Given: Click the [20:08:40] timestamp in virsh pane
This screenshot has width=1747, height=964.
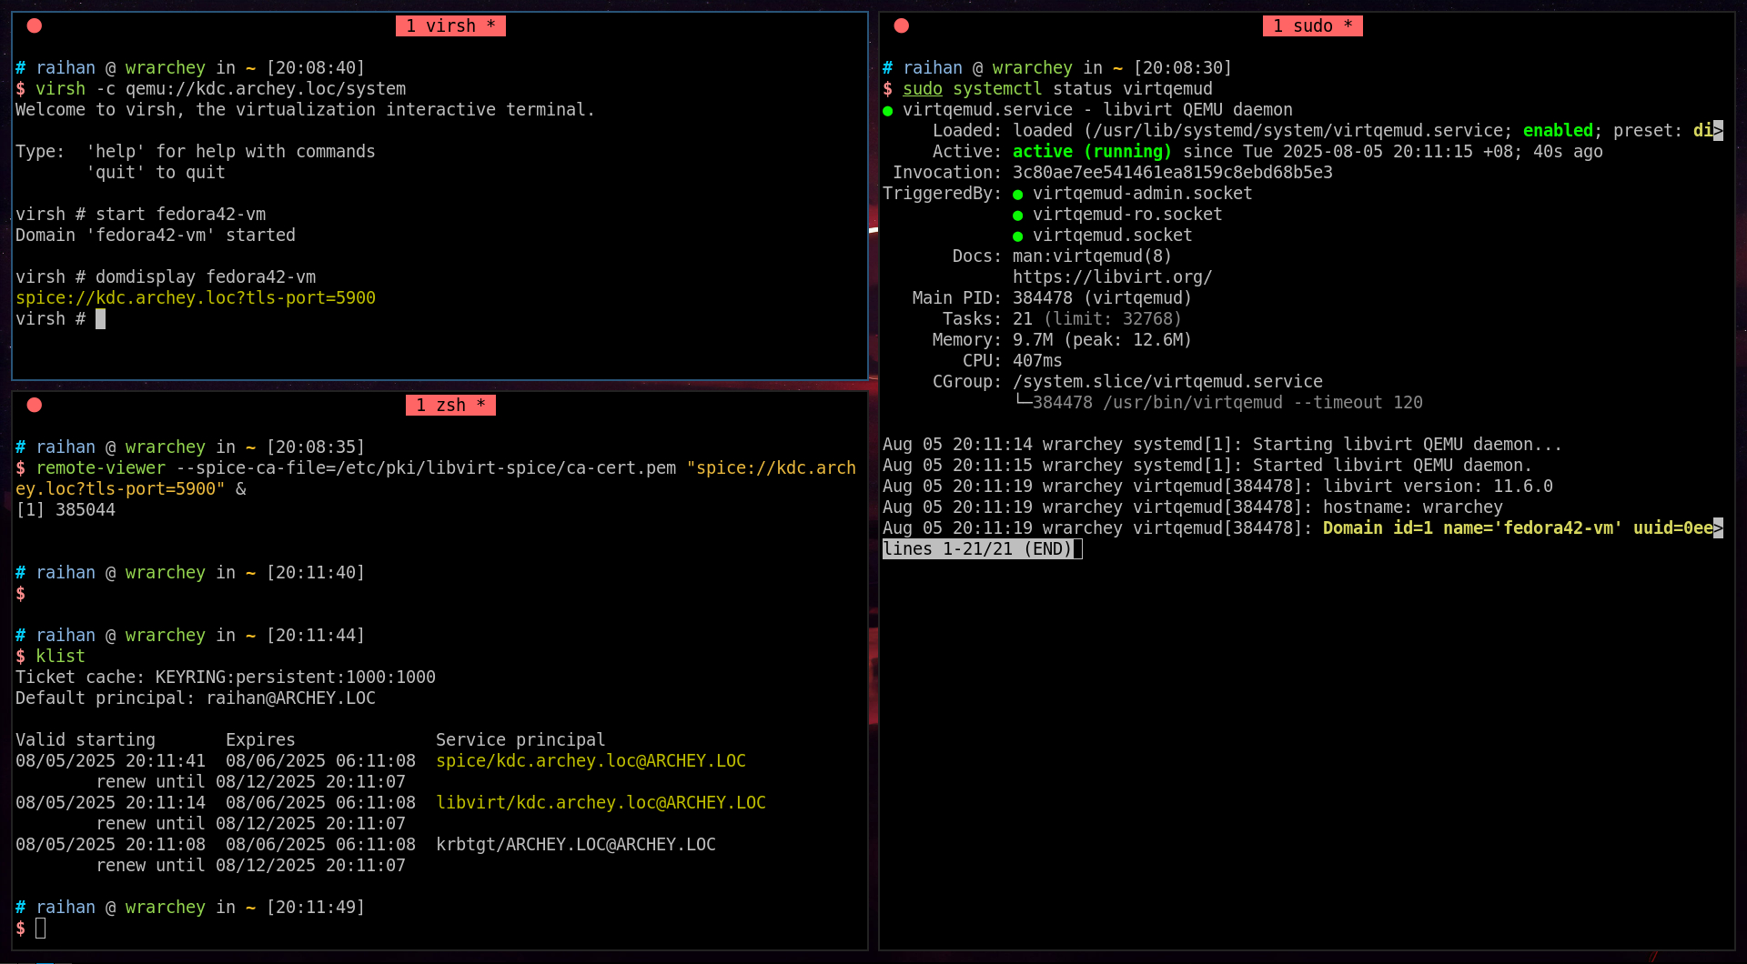Looking at the screenshot, I should coord(316,68).
